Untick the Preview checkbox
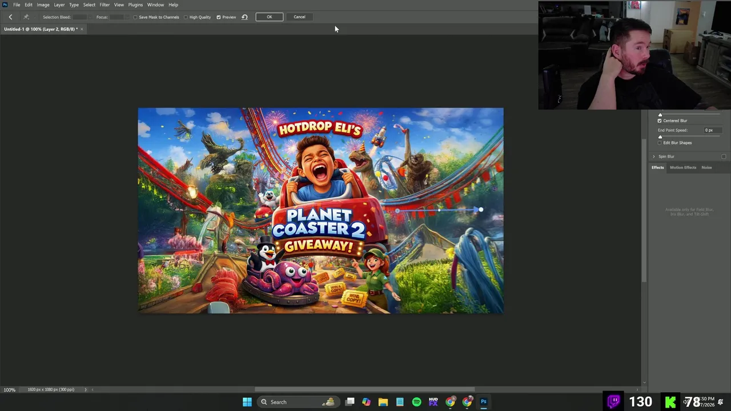731x411 pixels. click(x=218, y=17)
